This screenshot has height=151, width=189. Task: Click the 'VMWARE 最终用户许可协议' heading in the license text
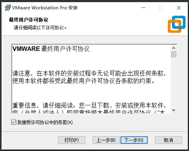pyautogui.click(x=51, y=49)
